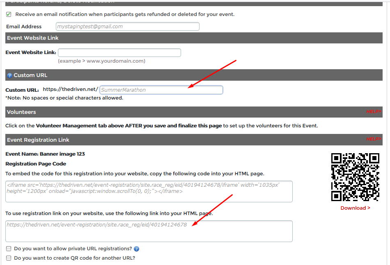
Task: Open HELP link in Event Registration Link header
Action: pyautogui.click(x=374, y=139)
